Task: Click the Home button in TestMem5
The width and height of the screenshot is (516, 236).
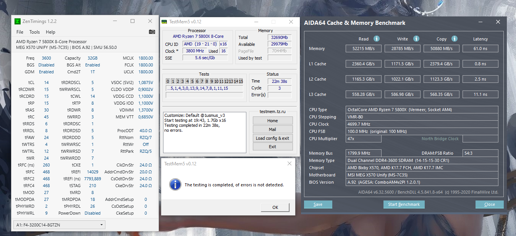Action: coord(272,120)
